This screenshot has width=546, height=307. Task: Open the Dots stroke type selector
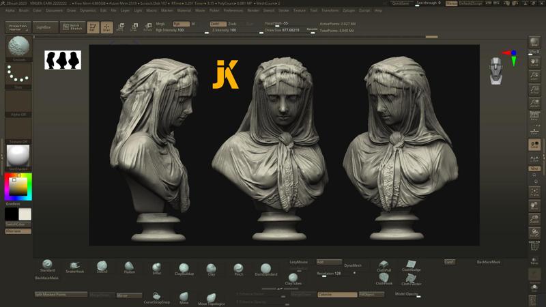(x=18, y=76)
